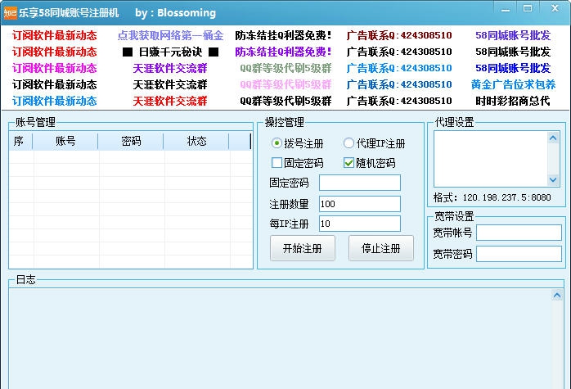Select the 拨号注册 radio option
The width and height of the screenshot is (571, 389).
coord(277,143)
